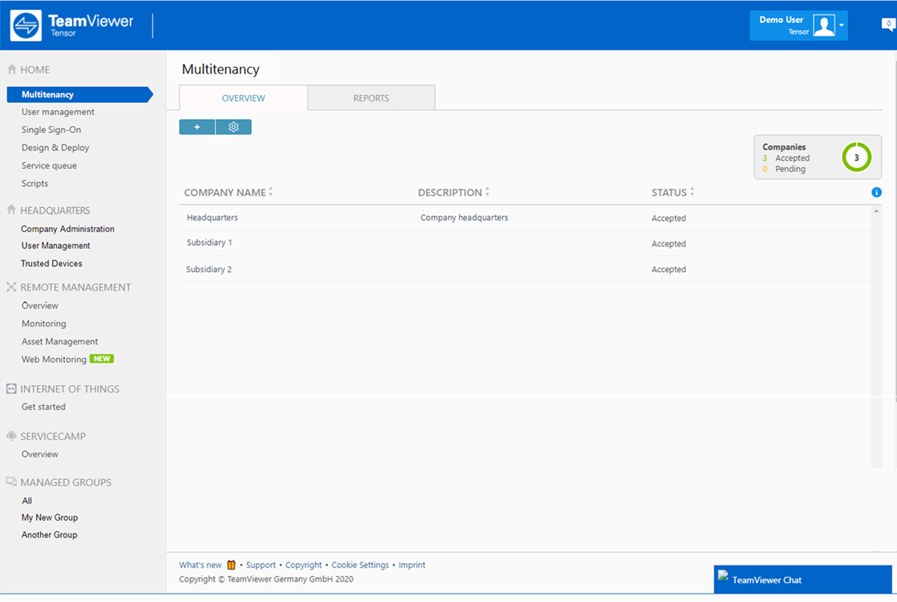The image size is (897, 602).
Task: Click the Company headquarters description cell
Action: tap(464, 218)
